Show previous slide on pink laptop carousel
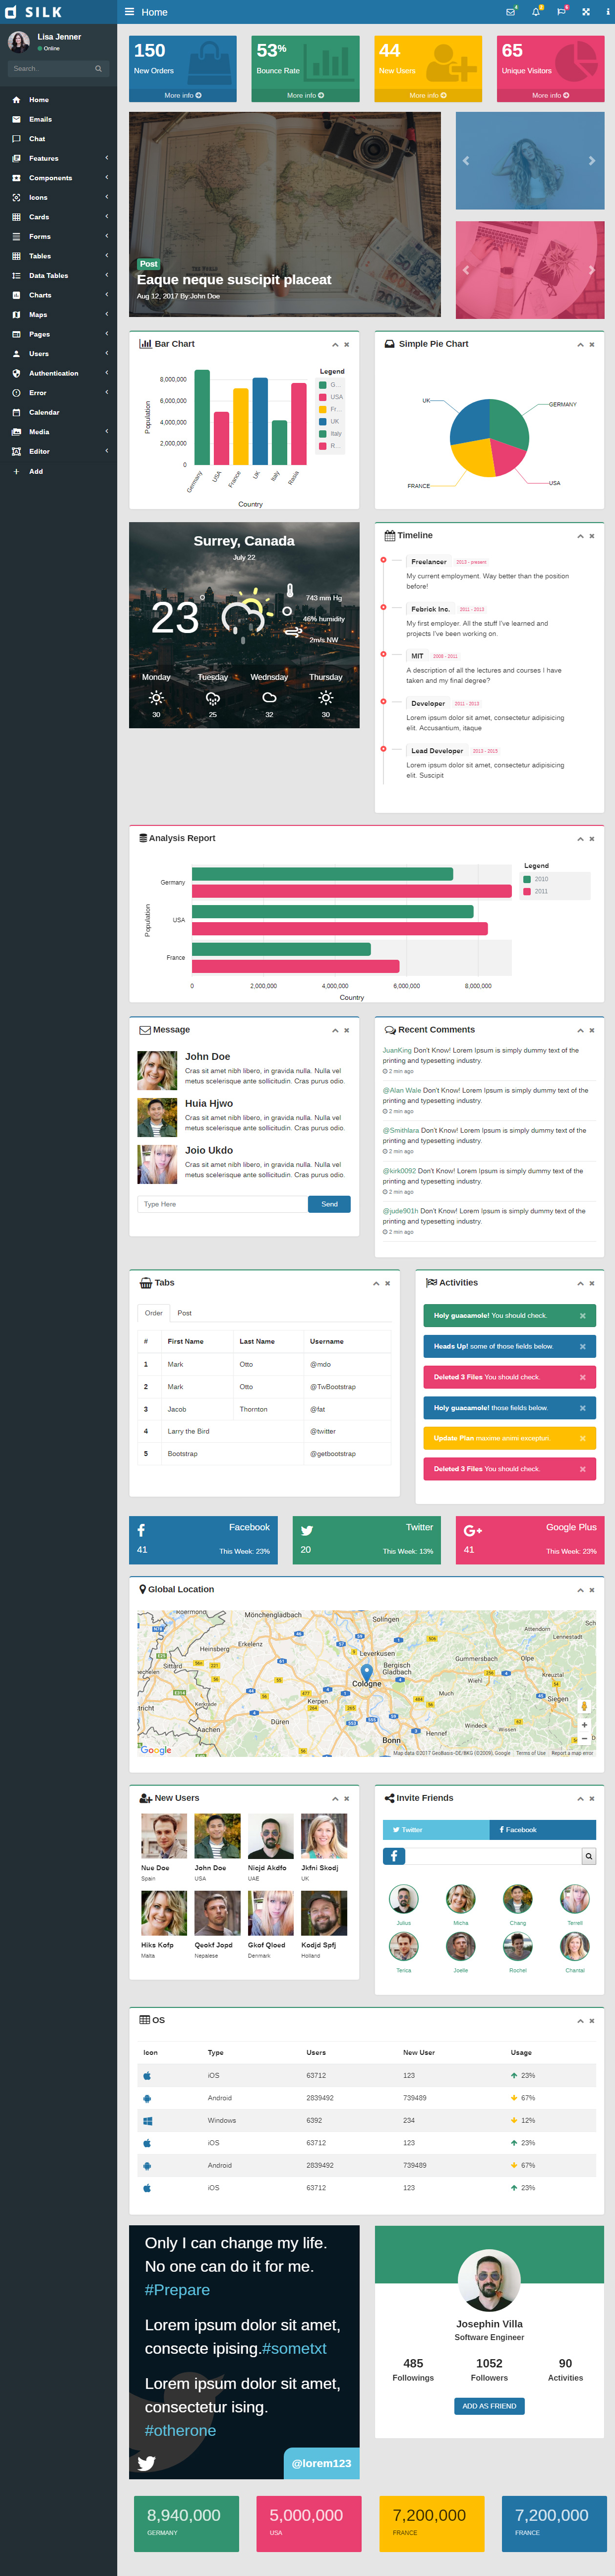 (465, 270)
